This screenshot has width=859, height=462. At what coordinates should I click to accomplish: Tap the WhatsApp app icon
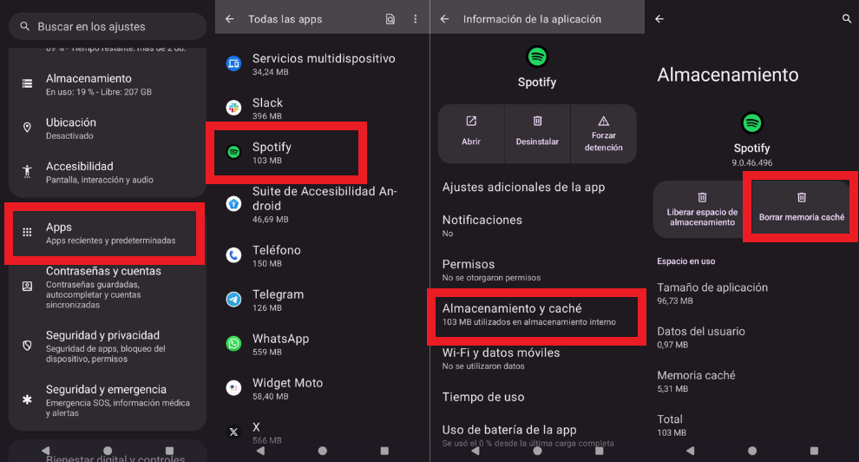(234, 344)
